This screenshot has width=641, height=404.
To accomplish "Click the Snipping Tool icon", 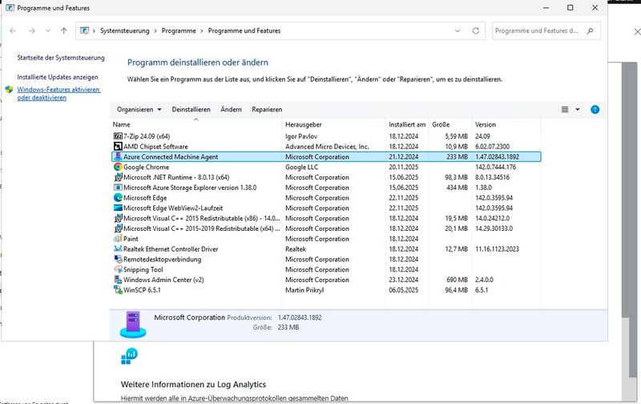I will click(118, 269).
